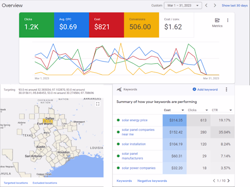Expand the map to fullscreen
The image size is (250, 187).
coord(98,104)
